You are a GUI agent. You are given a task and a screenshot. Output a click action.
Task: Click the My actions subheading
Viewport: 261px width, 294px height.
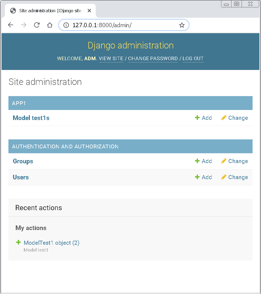click(31, 228)
